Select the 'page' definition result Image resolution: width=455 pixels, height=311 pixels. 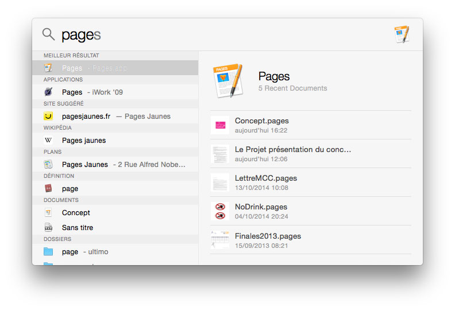click(x=115, y=188)
